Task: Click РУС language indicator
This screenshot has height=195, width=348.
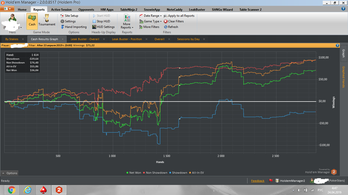Action: tap(320, 190)
